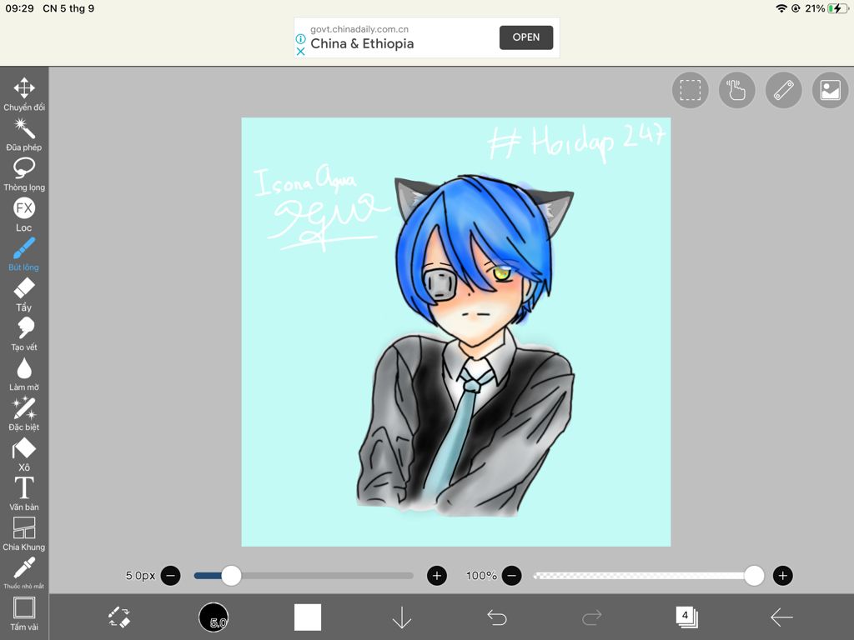854x640 pixels.
Task: Select the Chuyển đổi transform tool
Action: tap(24, 93)
